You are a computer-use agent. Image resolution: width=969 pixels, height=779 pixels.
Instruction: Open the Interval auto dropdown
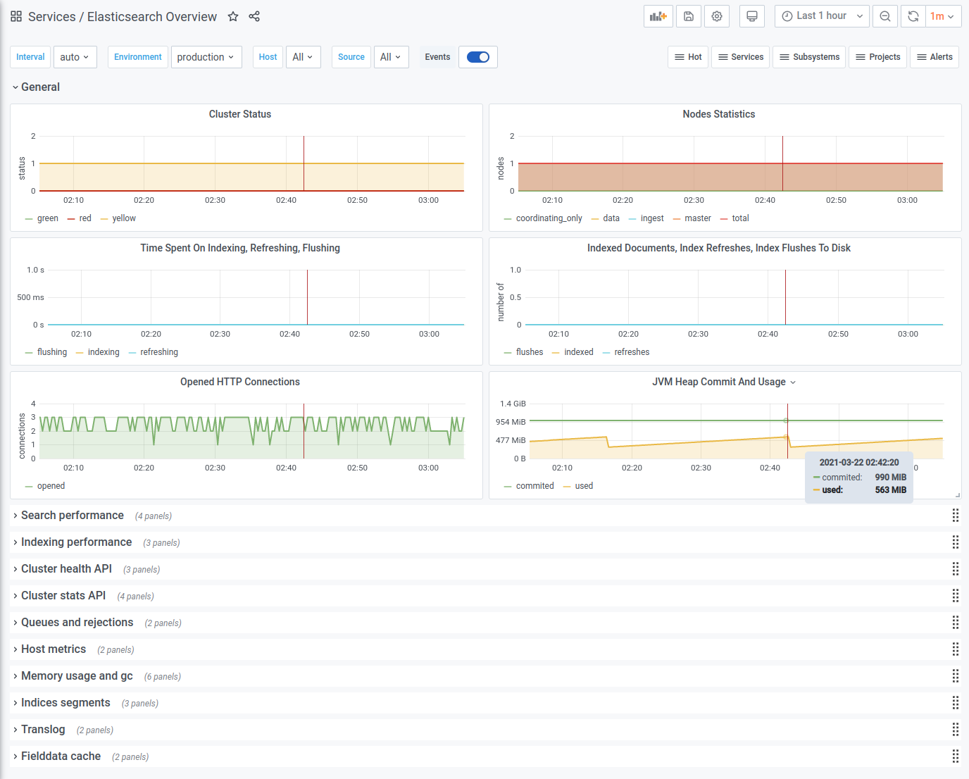click(x=75, y=57)
